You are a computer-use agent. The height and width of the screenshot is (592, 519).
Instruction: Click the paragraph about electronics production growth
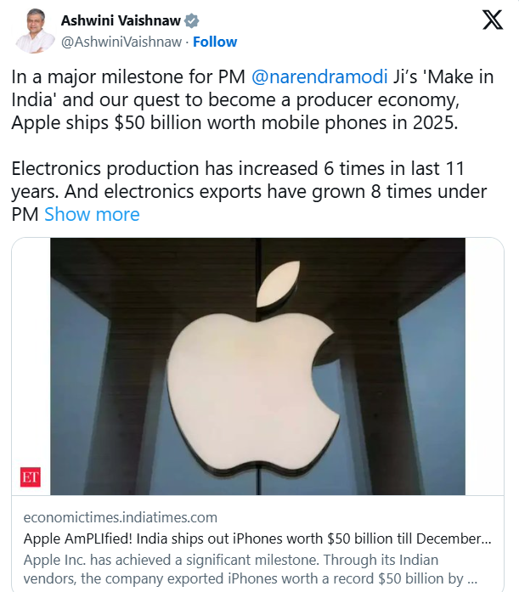click(x=246, y=179)
